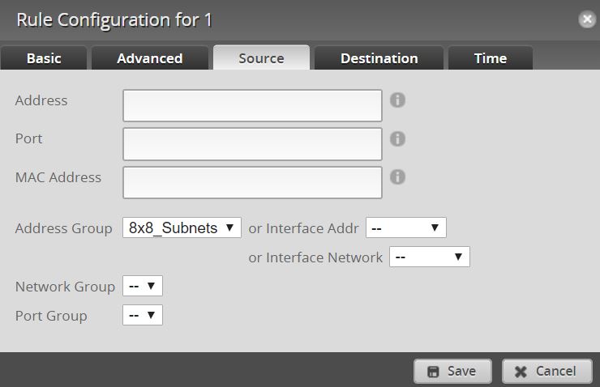Expand the Interface Addr dropdown
600x387 pixels.
(405, 228)
